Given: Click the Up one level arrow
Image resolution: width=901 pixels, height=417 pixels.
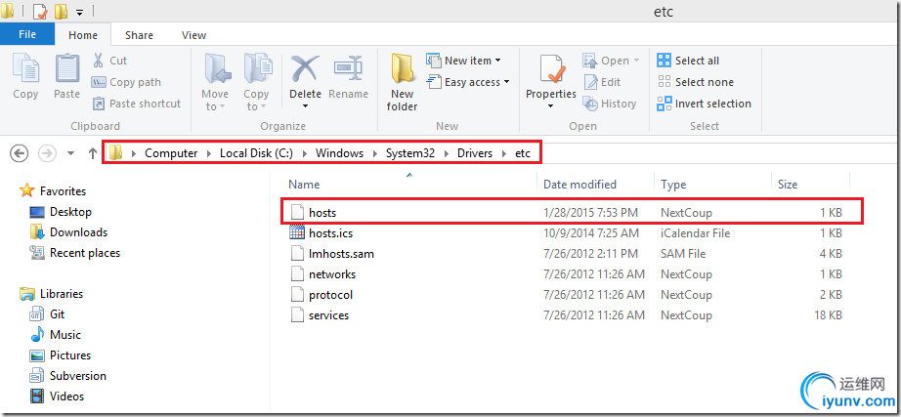Looking at the screenshot, I should point(93,152).
